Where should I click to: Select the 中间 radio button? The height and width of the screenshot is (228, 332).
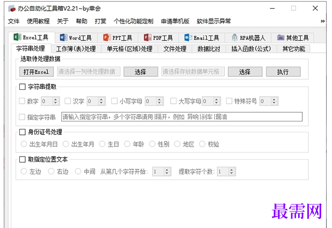click(78, 172)
